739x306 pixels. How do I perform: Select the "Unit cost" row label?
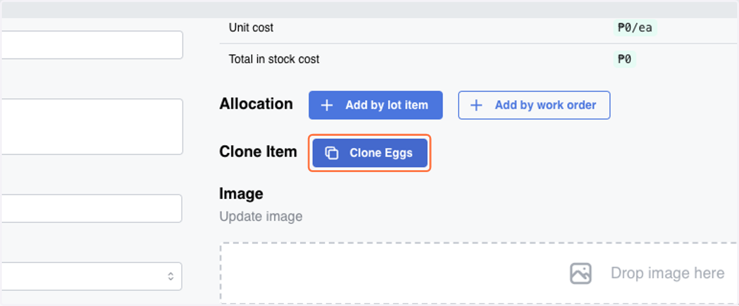(x=251, y=28)
